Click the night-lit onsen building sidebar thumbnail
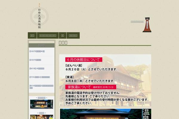 pos(41,104)
